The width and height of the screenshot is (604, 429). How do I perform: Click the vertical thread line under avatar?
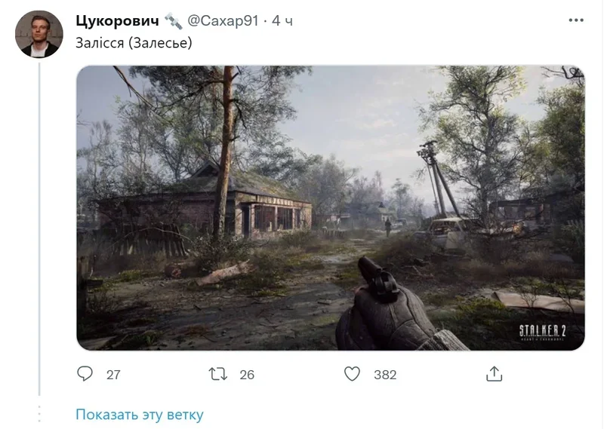39,229
